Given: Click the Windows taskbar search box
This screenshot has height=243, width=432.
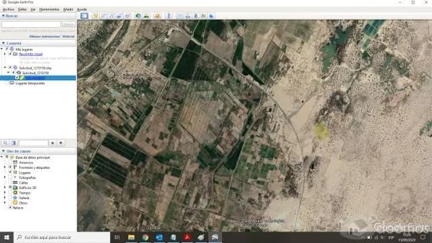Looking at the screenshot, I should 61,237.
